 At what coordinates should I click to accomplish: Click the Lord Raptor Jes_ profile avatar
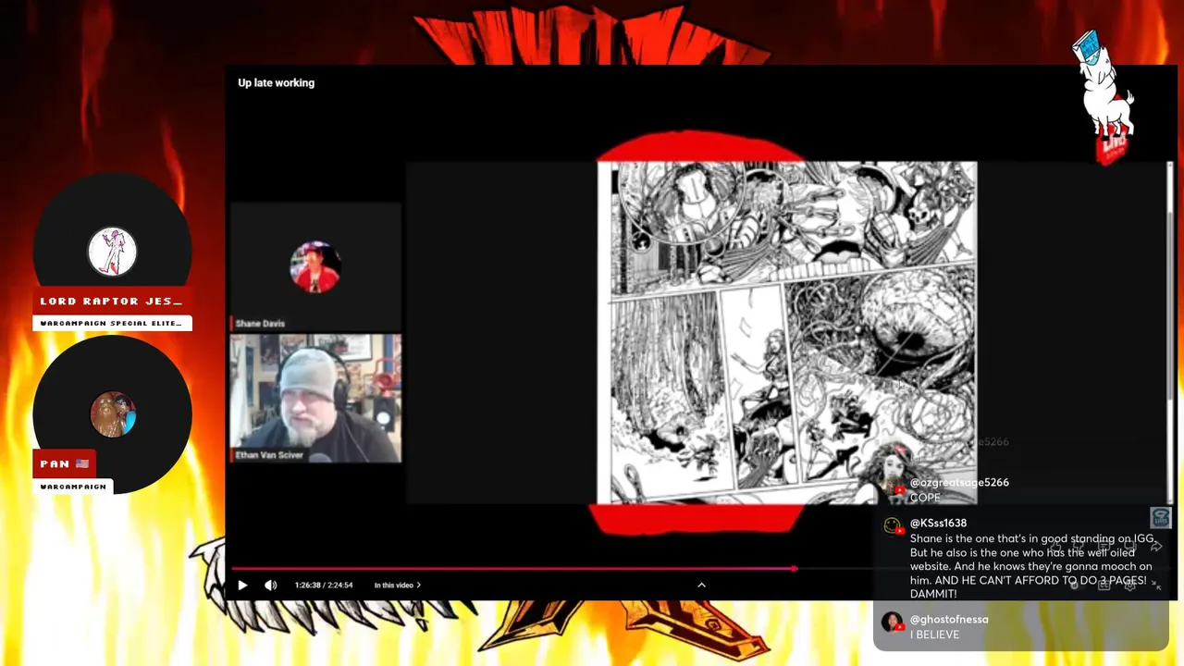(113, 252)
